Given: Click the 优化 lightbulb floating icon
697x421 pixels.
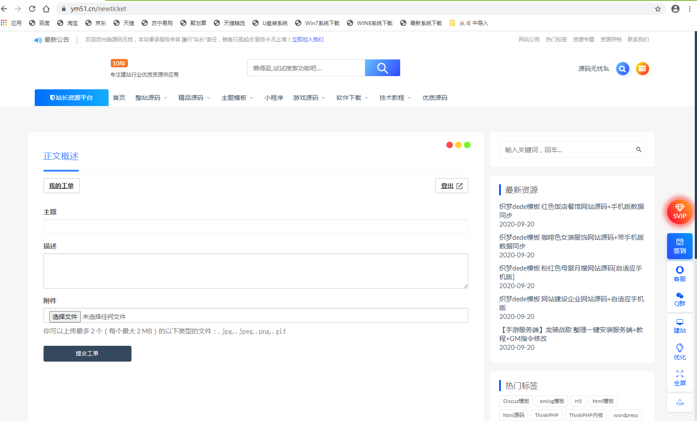Looking at the screenshot, I should coord(680,352).
